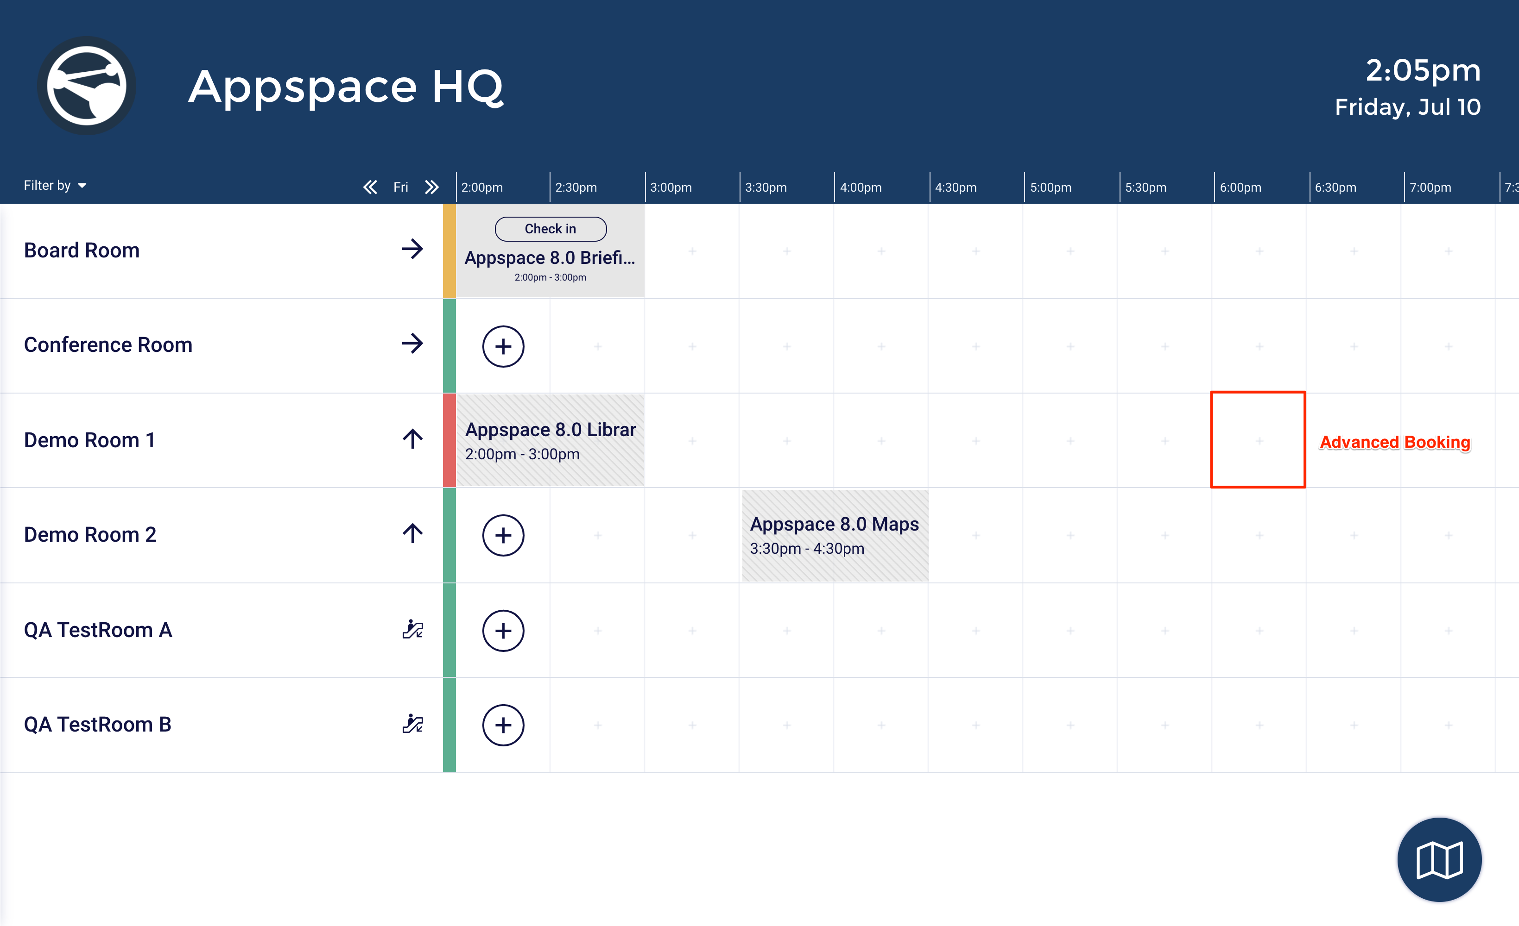Viewport: 1519px width, 926px height.
Task: Click the 3:00pm time header
Action: click(671, 188)
